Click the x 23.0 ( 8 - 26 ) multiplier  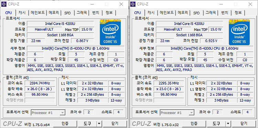tap(169, 89)
